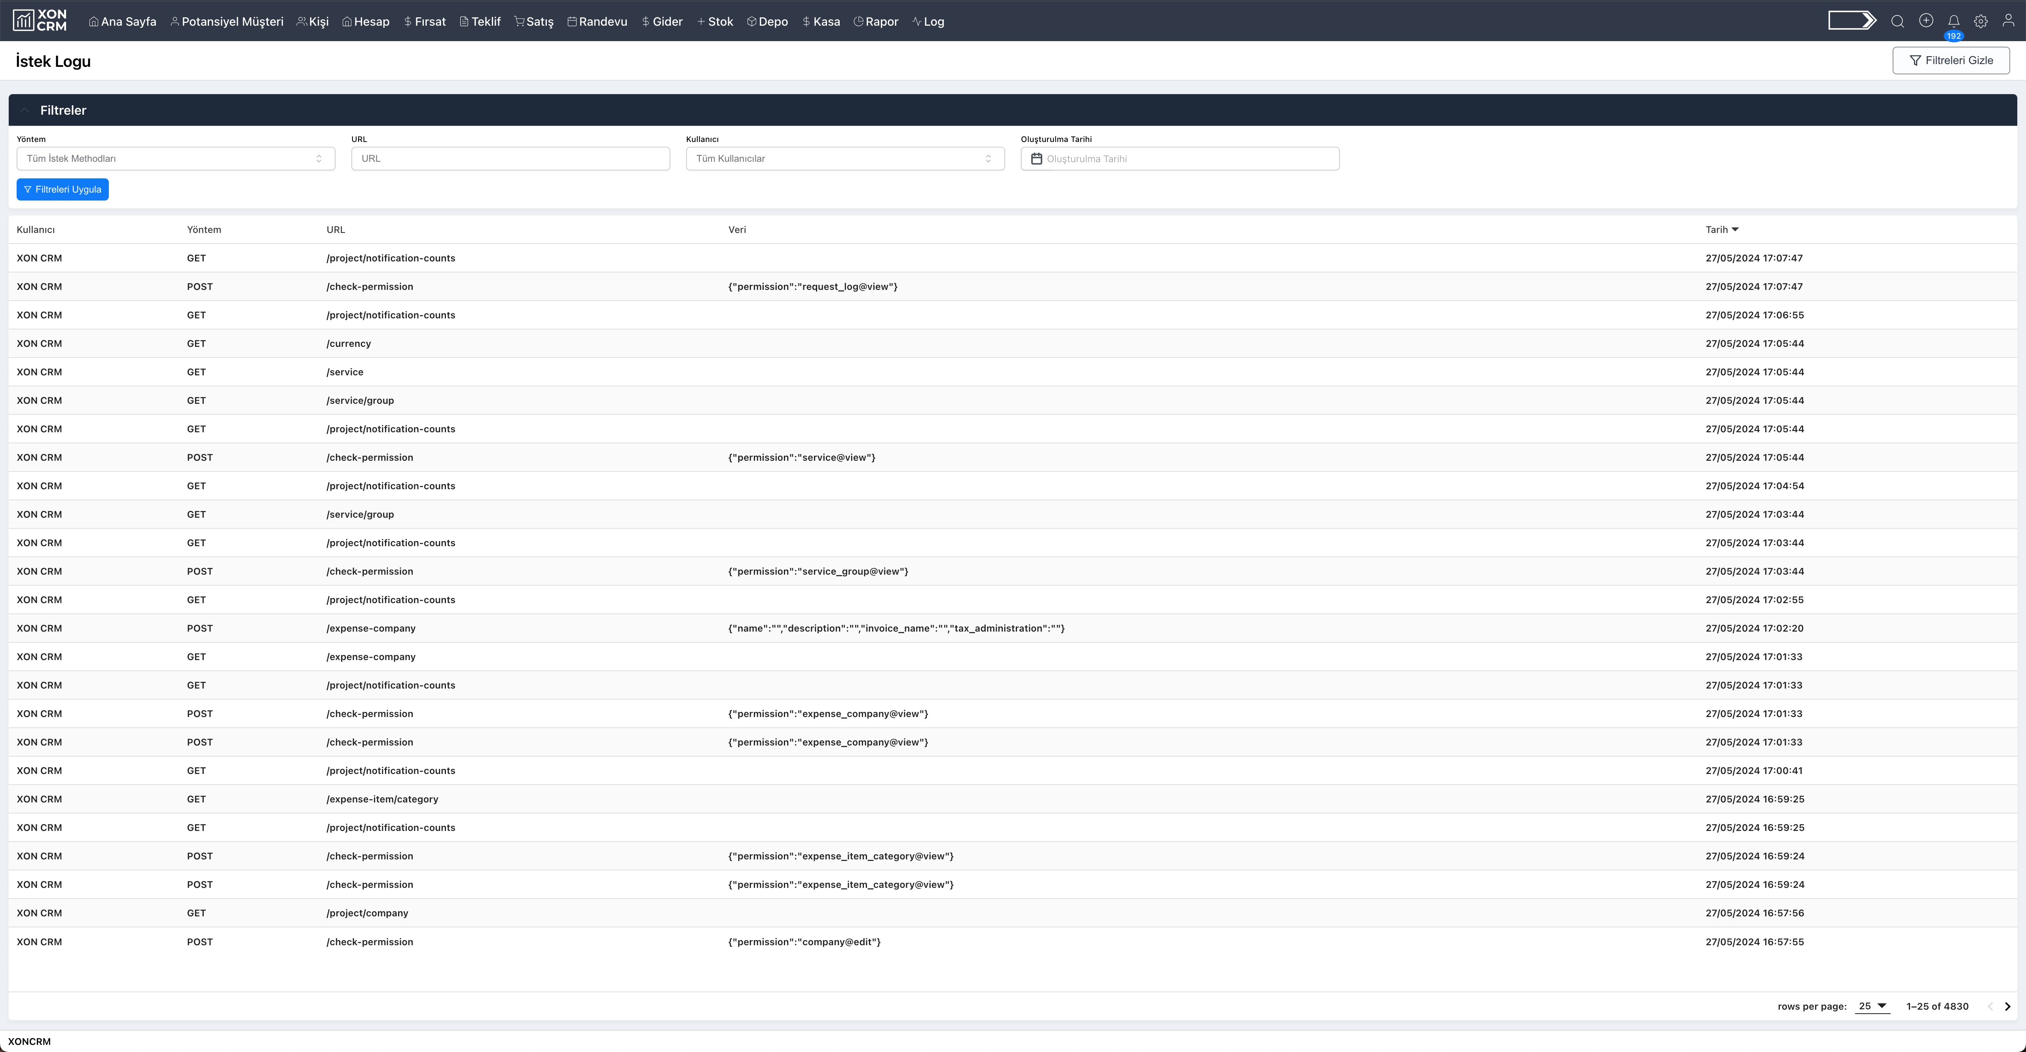
Task: Open Kişi menu
Action: 313,21
